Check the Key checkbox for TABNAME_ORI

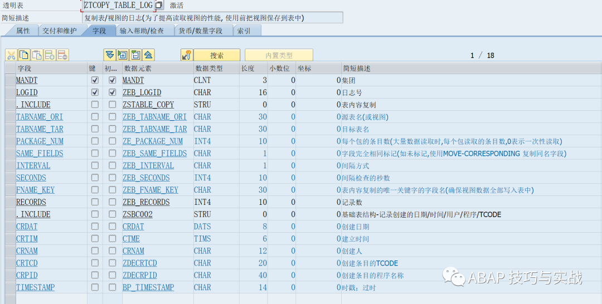point(95,117)
